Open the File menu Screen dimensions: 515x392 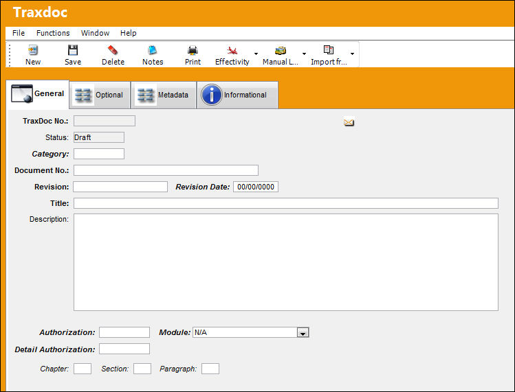click(19, 33)
